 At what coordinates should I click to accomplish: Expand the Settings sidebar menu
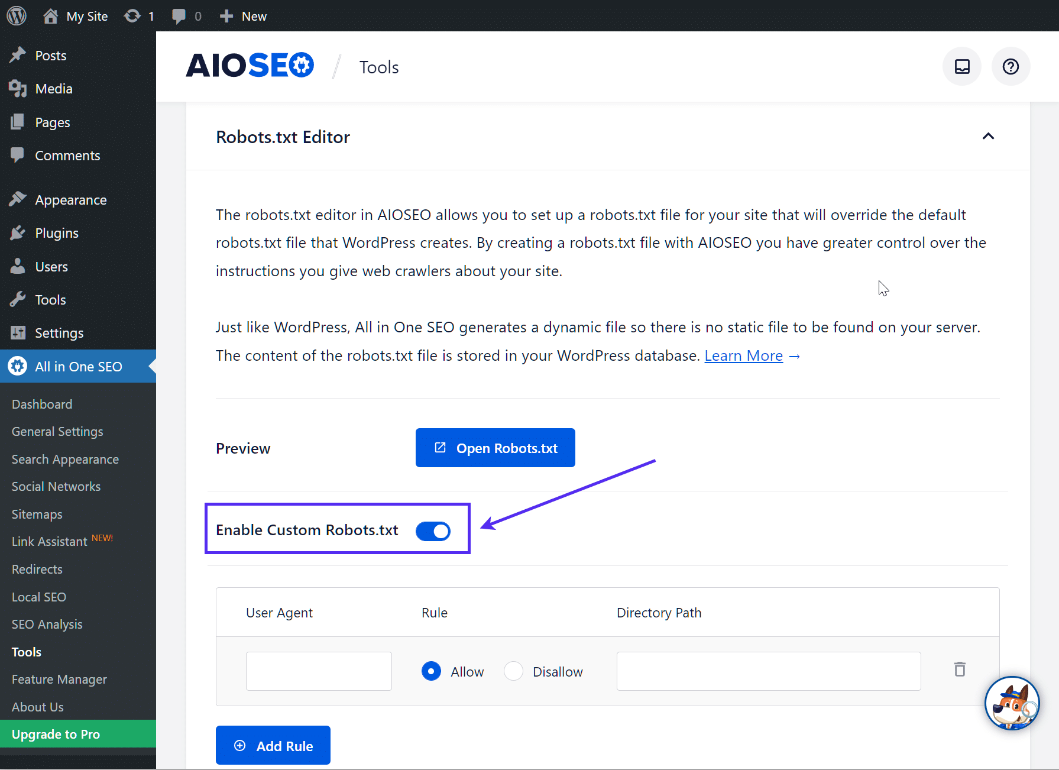coord(59,332)
